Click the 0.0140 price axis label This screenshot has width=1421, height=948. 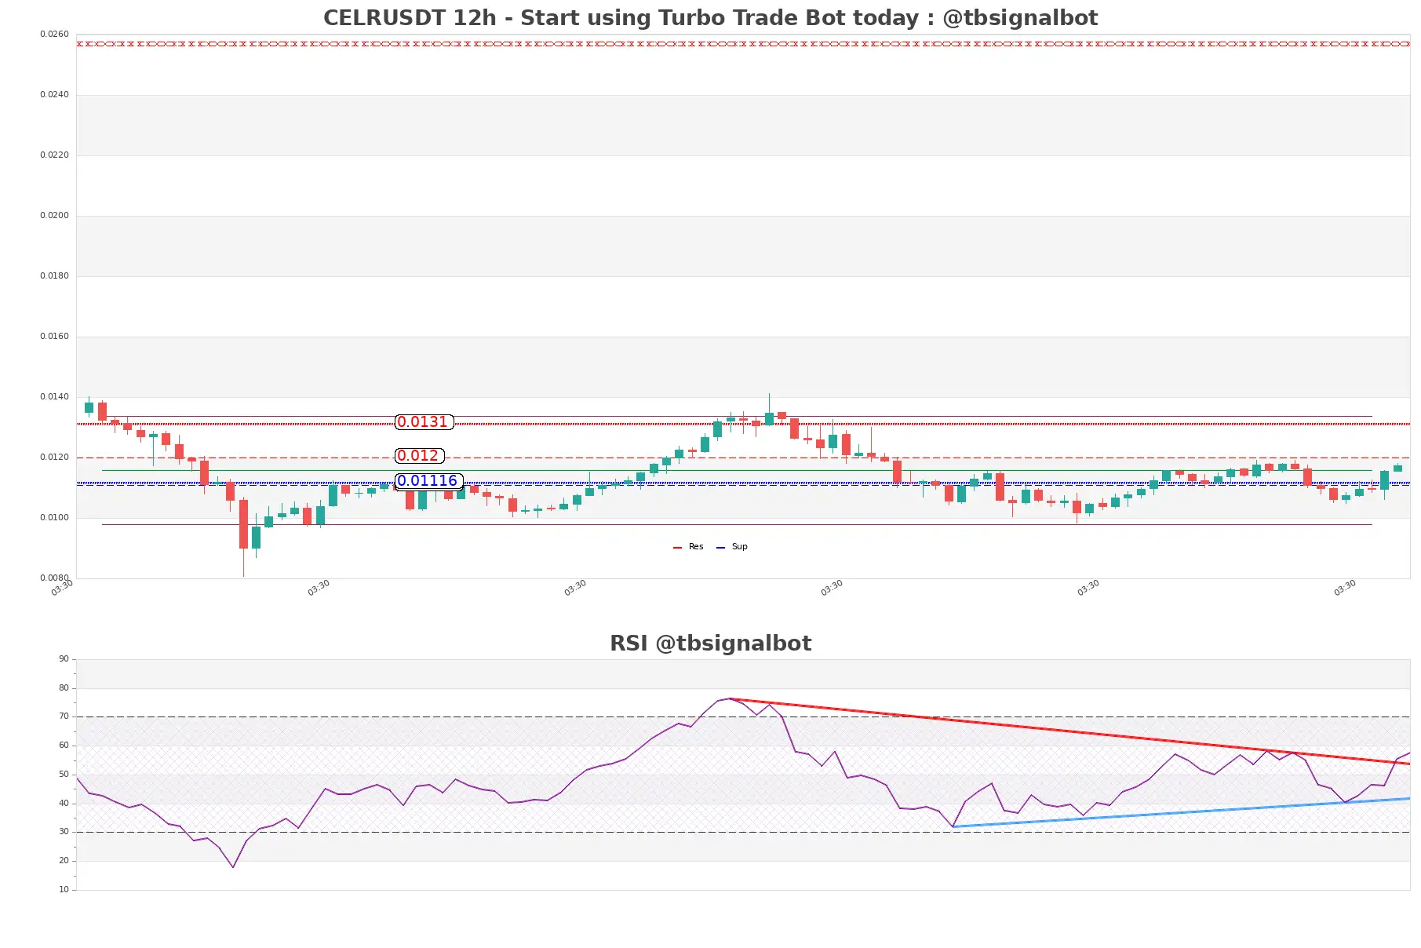[x=54, y=397]
